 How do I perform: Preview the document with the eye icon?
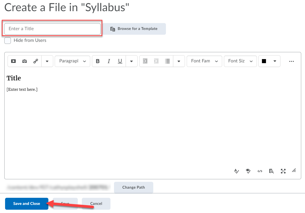(248, 171)
